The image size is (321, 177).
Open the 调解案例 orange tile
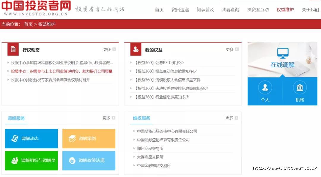pos(89,138)
